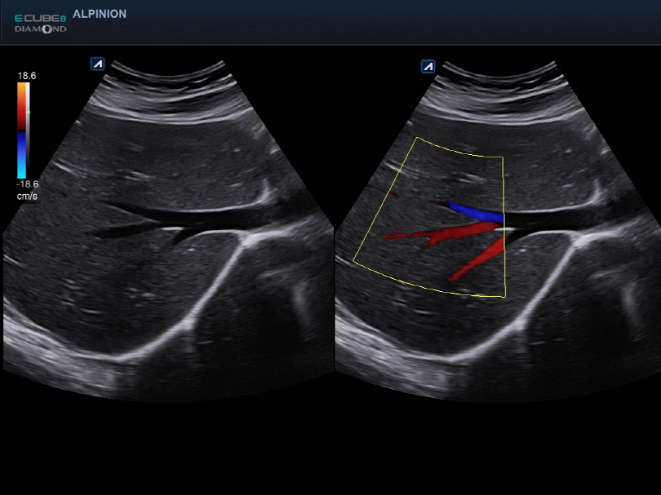661x495 pixels.
Task: Click the DIAMOND badge logo
Action: point(39,29)
